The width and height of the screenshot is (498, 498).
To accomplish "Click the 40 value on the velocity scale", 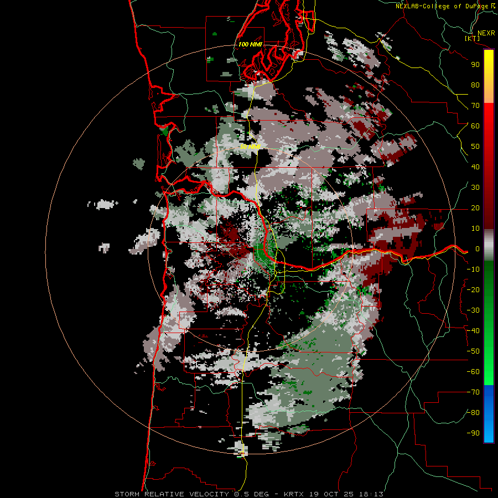I will tap(475, 167).
